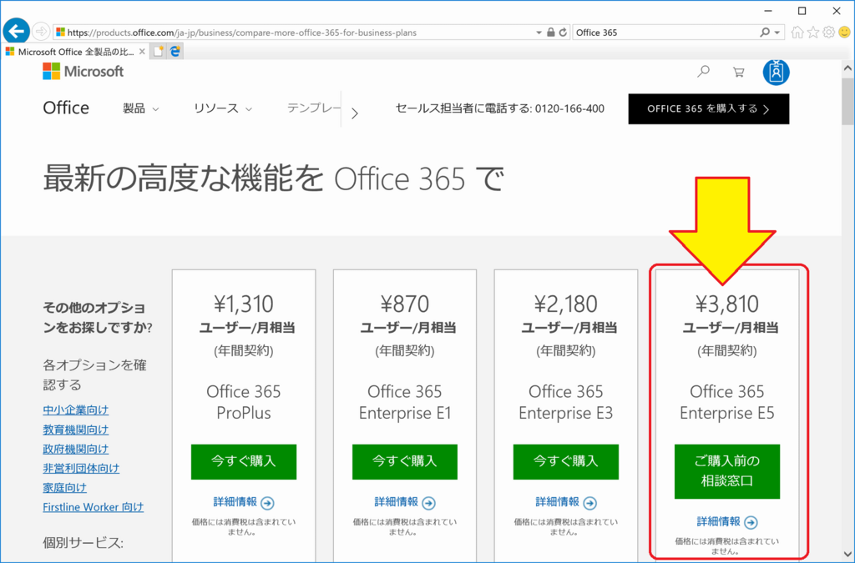Screen dimensions: 855x563
Task: Click 今すぐ購入 for Enterprise E1
Action: point(405,462)
